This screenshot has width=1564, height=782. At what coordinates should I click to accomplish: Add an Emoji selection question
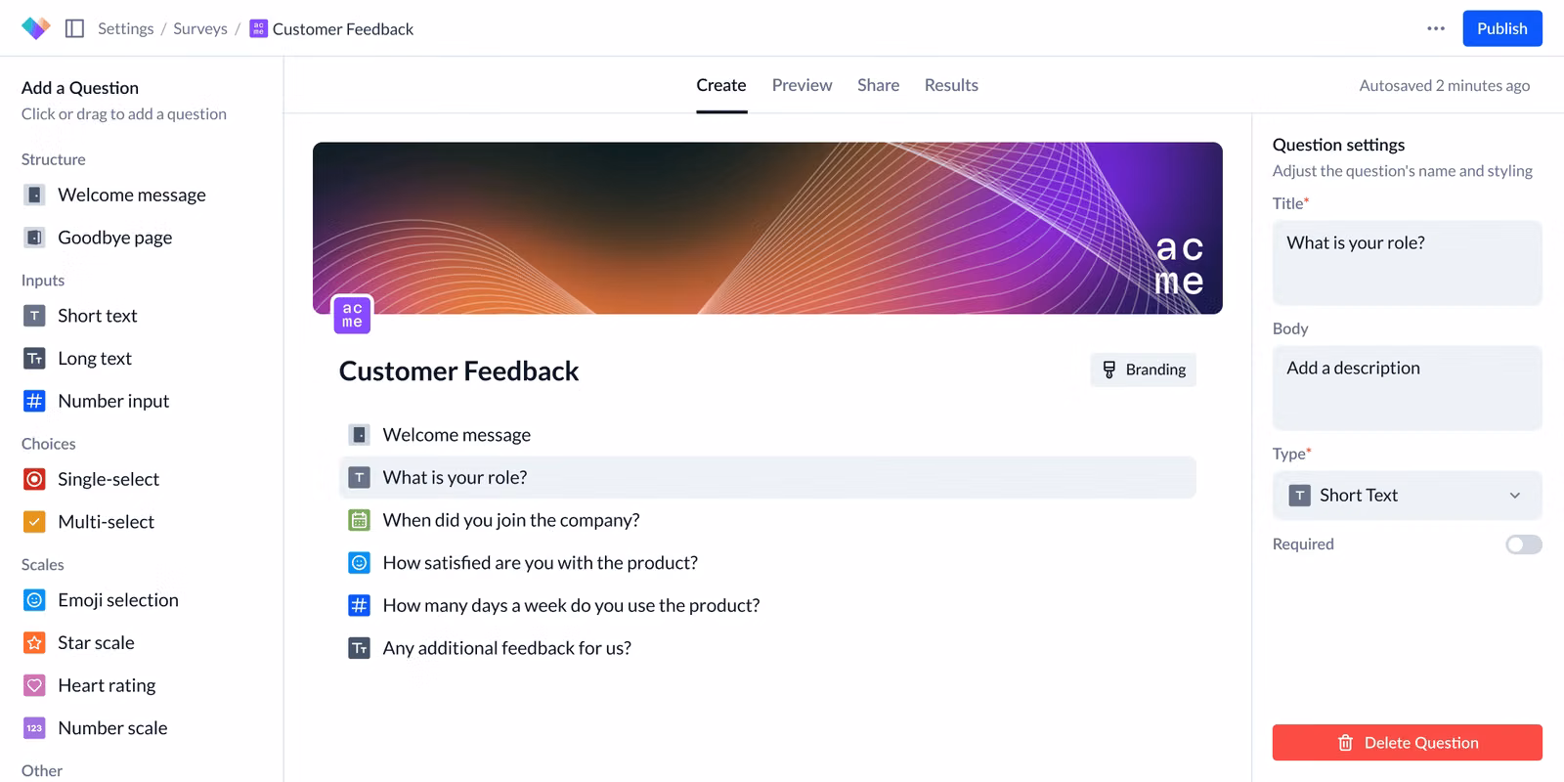117,600
